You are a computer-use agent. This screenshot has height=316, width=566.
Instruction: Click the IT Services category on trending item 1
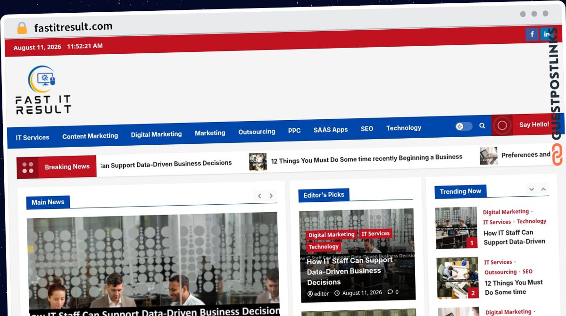pyautogui.click(x=497, y=222)
